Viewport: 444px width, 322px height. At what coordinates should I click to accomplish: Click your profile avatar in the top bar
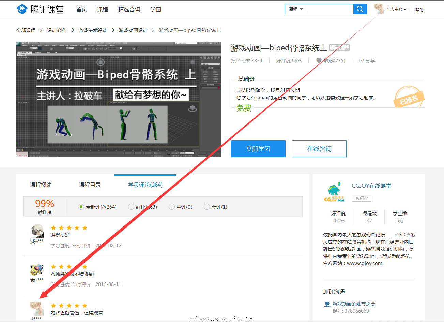[x=379, y=9]
